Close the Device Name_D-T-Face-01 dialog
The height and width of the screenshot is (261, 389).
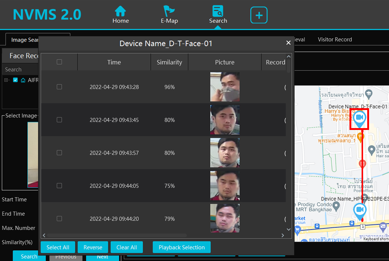pos(289,43)
